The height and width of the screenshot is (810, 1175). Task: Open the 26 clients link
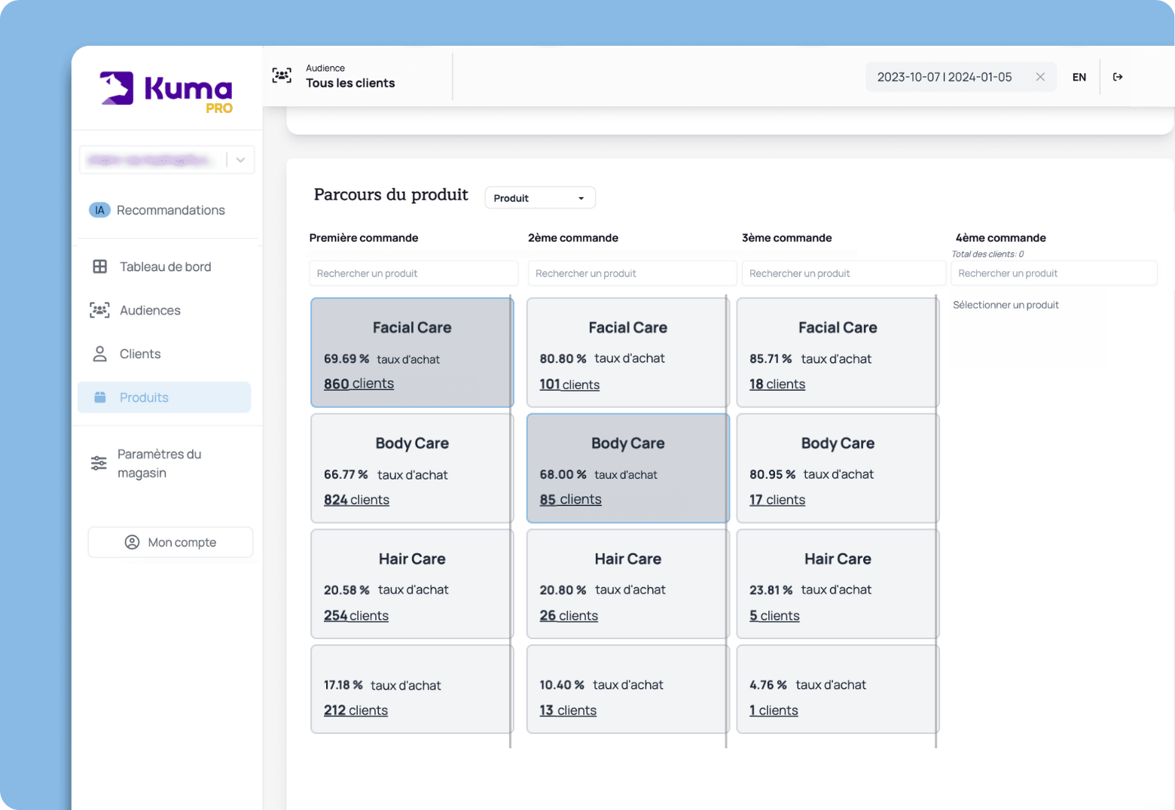point(569,616)
